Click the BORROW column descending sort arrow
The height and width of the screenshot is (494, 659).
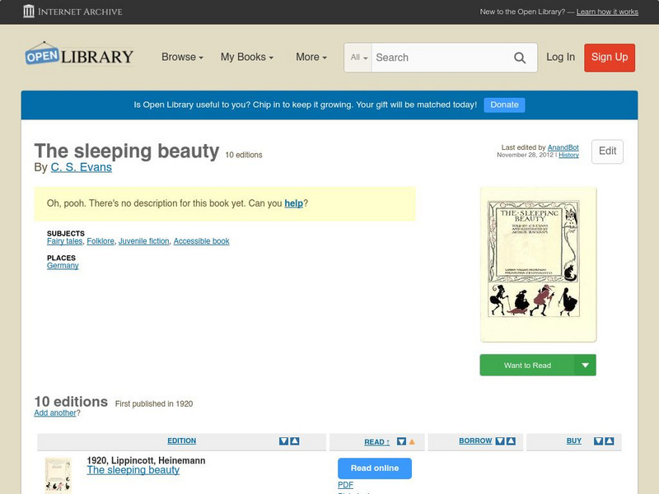coord(498,440)
